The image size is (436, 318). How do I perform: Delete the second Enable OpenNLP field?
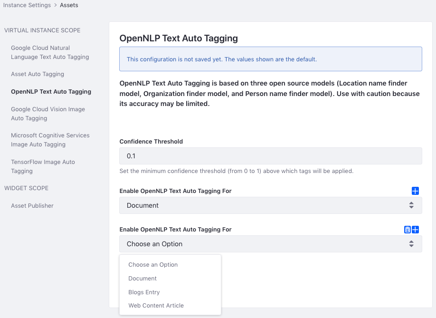coord(408,230)
